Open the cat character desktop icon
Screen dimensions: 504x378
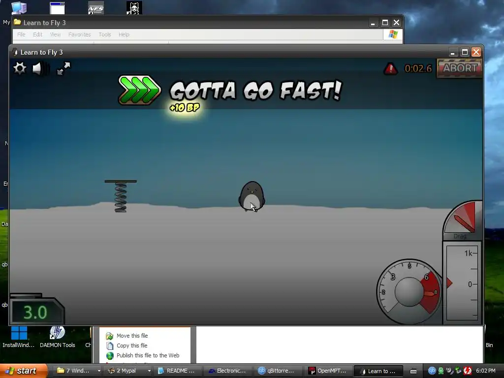click(134, 8)
